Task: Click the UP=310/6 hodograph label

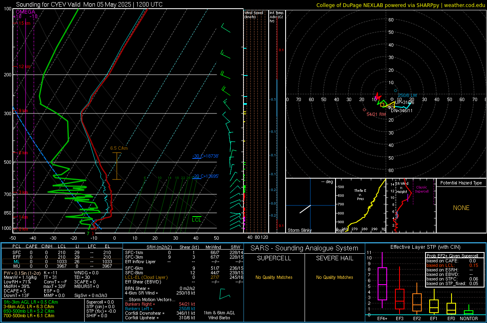Action: click(405, 102)
